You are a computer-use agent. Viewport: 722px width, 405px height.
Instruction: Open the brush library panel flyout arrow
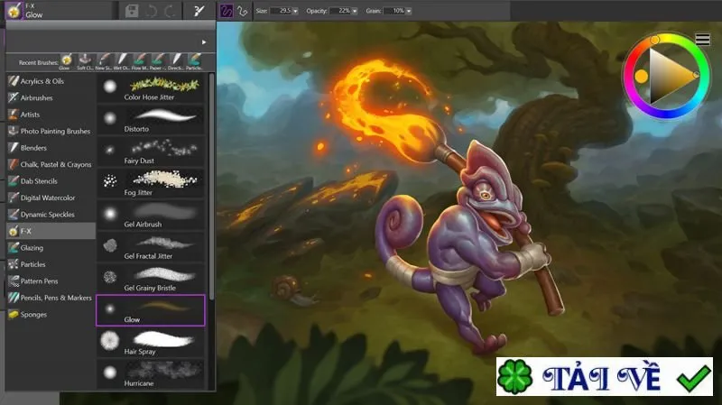click(204, 42)
